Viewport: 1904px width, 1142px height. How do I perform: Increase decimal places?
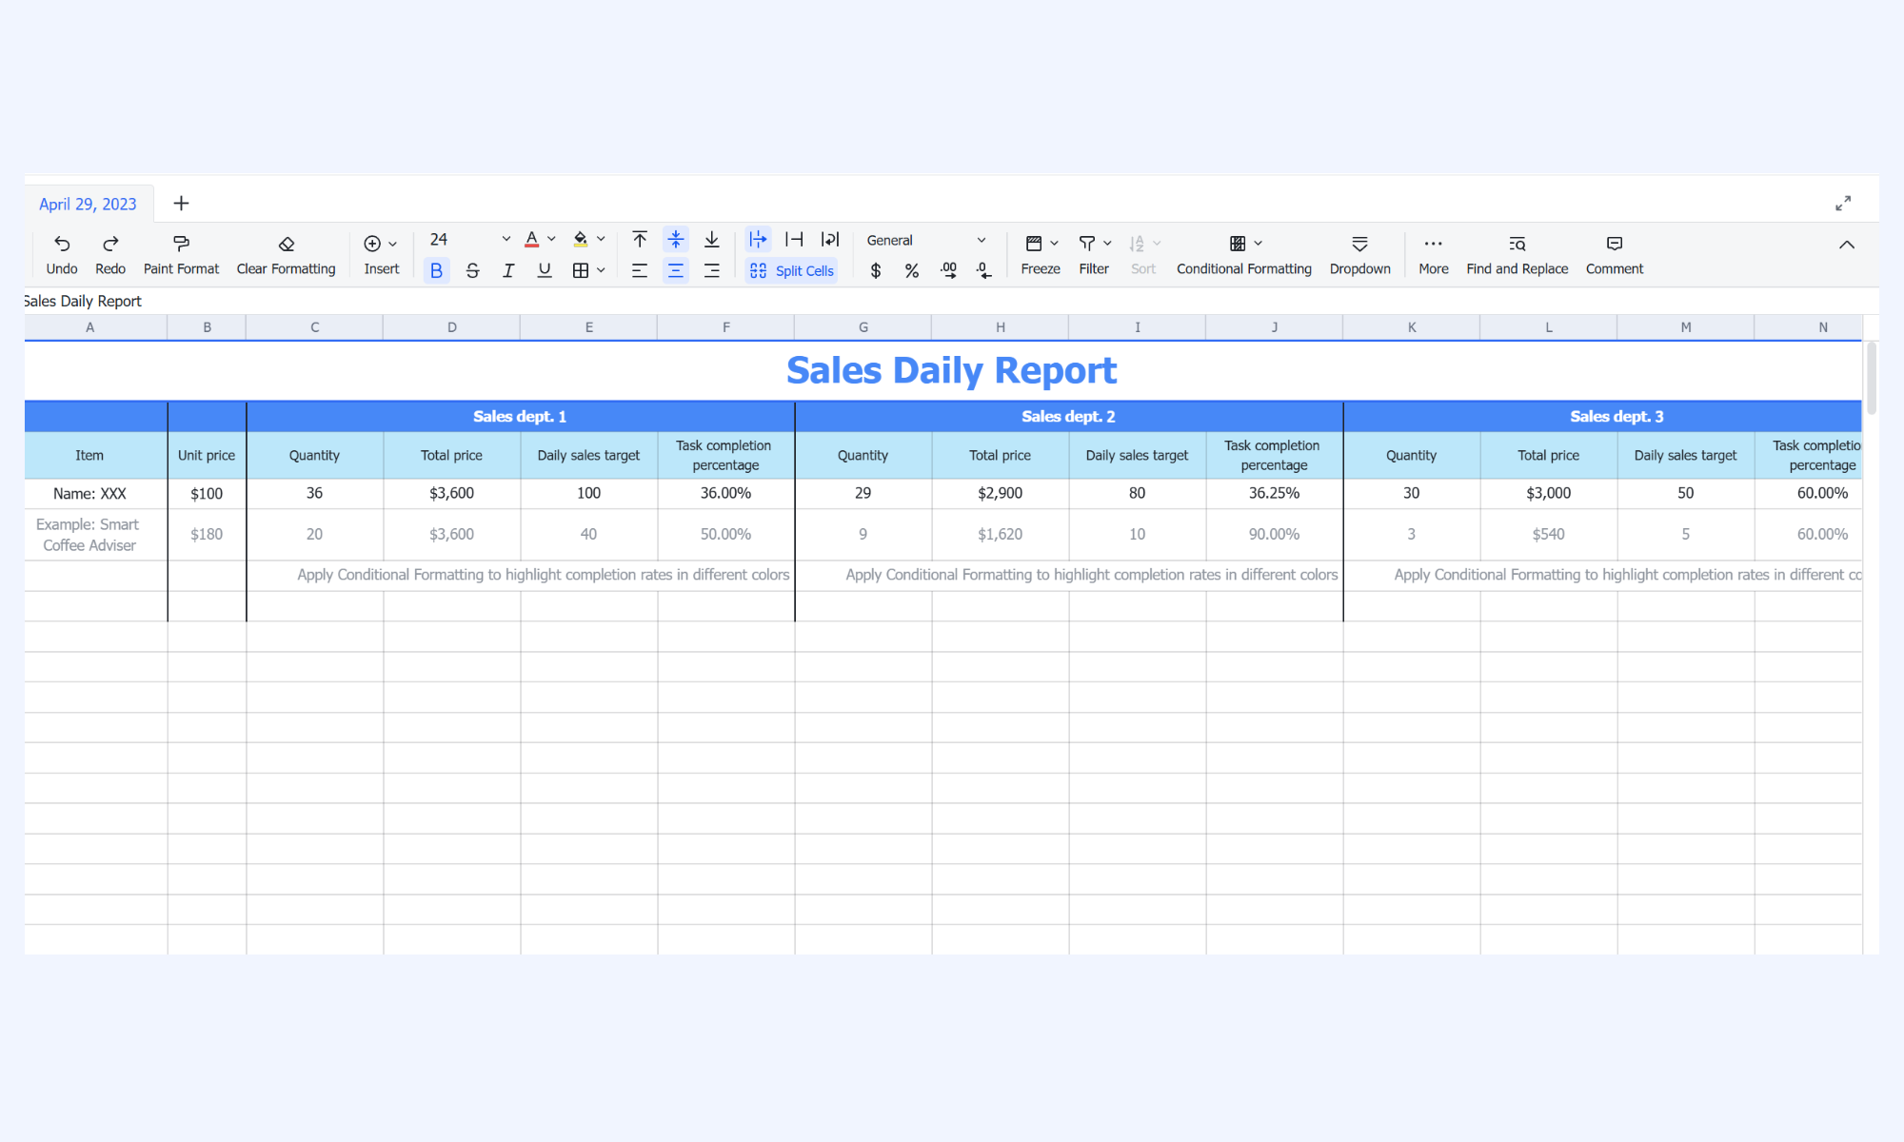[948, 271]
